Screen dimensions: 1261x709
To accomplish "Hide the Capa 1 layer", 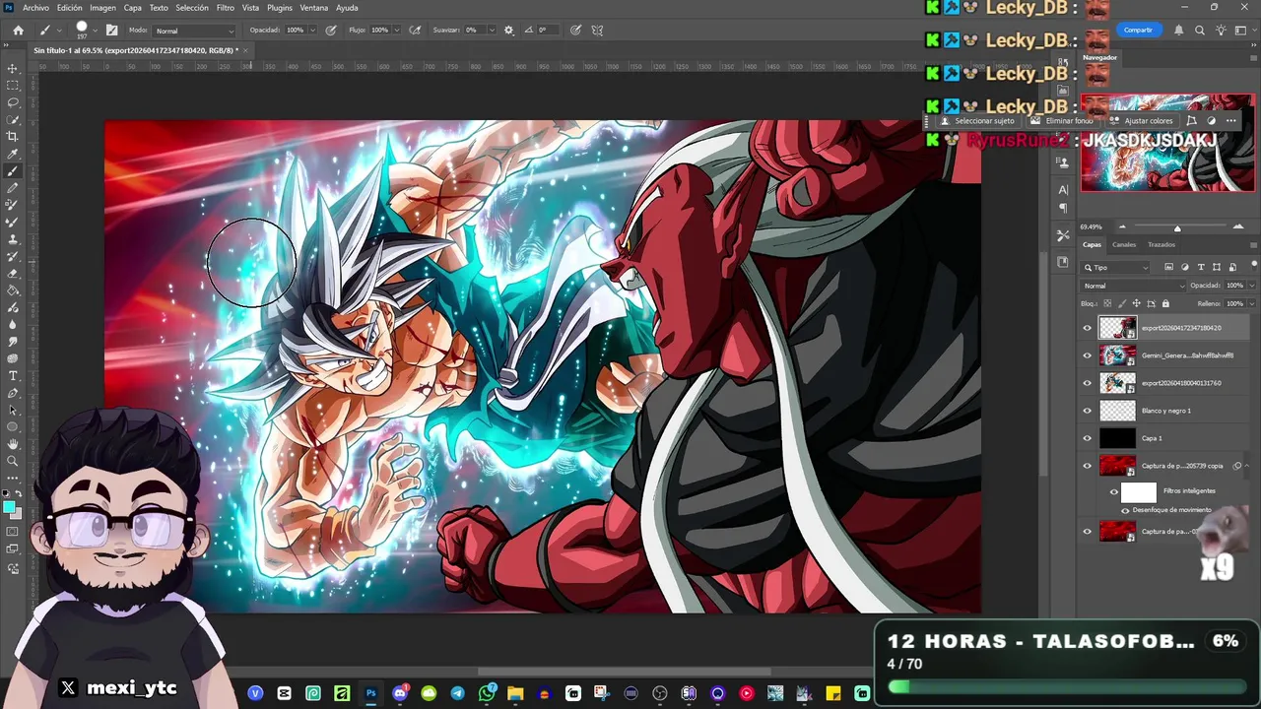I will pyautogui.click(x=1088, y=438).
